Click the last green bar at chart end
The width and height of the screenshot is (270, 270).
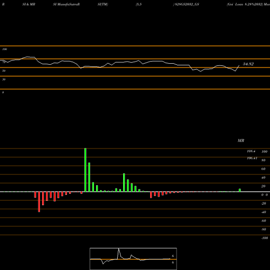click(240, 190)
